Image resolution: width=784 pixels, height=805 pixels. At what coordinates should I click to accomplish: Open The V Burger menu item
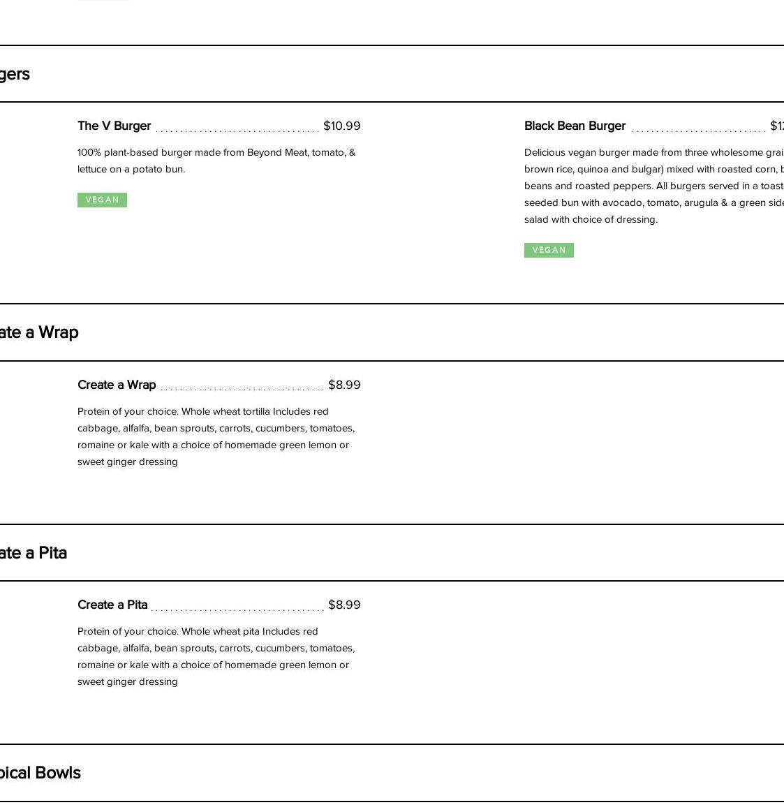pyautogui.click(x=114, y=126)
